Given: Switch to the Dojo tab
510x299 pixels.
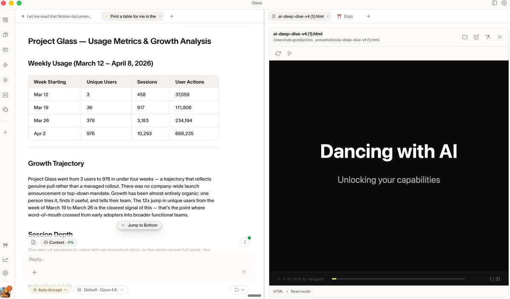Looking at the screenshot, I should pyautogui.click(x=348, y=16).
